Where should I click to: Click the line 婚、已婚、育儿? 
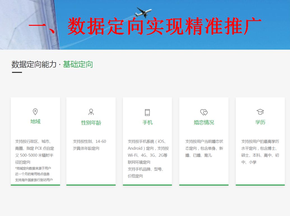point(198,155)
